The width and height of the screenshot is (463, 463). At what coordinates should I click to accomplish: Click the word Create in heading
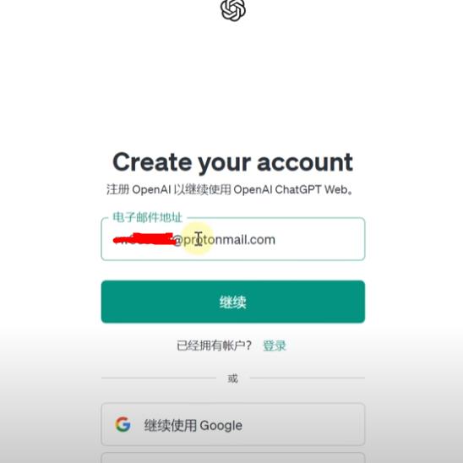[152, 162]
